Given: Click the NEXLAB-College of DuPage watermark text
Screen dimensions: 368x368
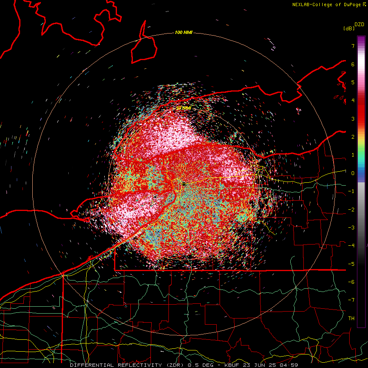Looking at the screenshot, I should click(x=329, y=4).
